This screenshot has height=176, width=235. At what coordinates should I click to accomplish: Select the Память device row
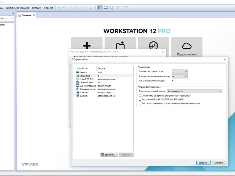click(105, 72)
